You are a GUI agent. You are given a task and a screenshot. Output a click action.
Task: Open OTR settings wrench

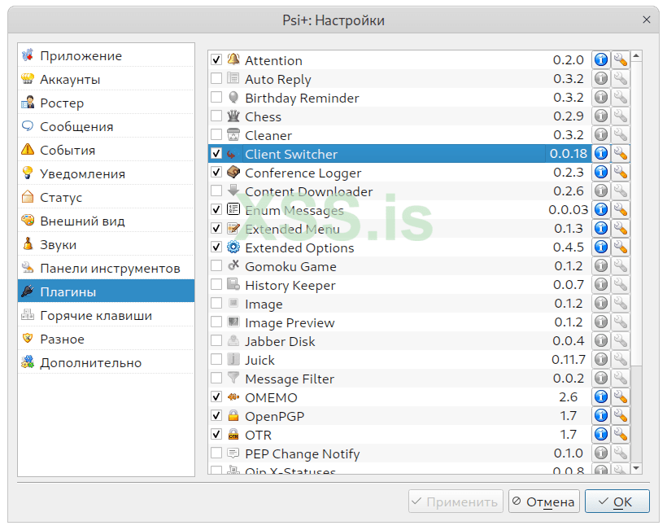click(x=620, y=435)
